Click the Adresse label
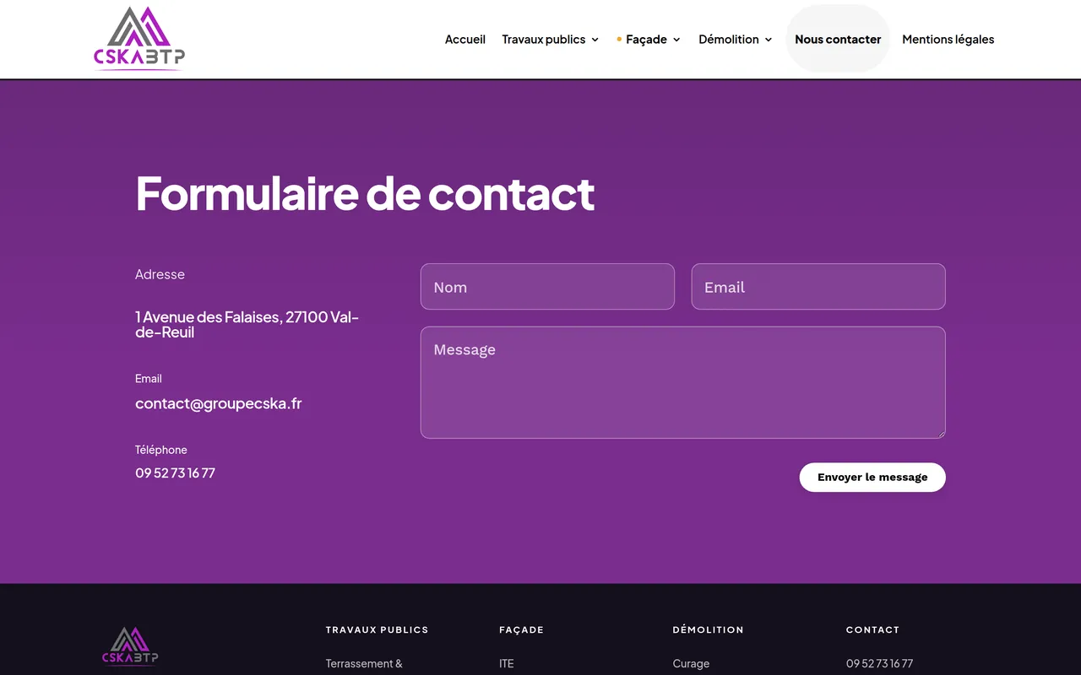The width and height of the screenshot is (1081, 675). [160, 274]
